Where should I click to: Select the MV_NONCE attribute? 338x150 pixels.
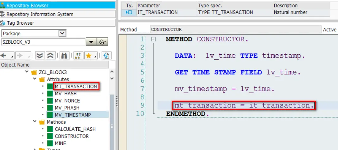(x=67, y=100)
